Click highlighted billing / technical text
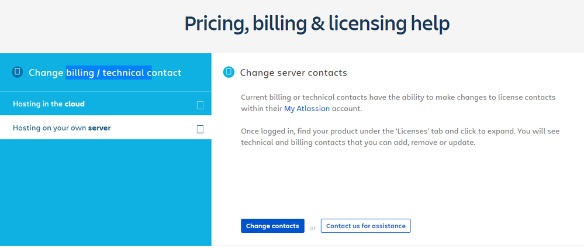Image resolution: width=584 pixels, height=248 pixels. [x=109, y=73]
